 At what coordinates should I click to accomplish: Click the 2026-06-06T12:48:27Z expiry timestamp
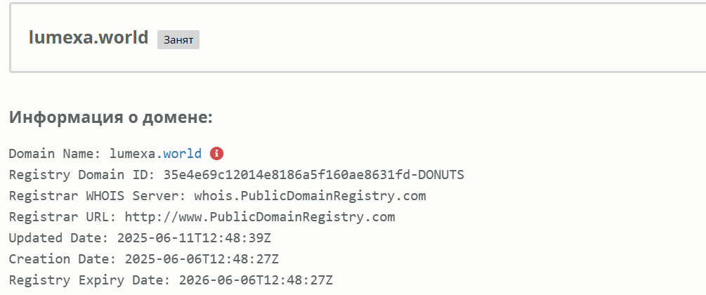click(256, 280)
